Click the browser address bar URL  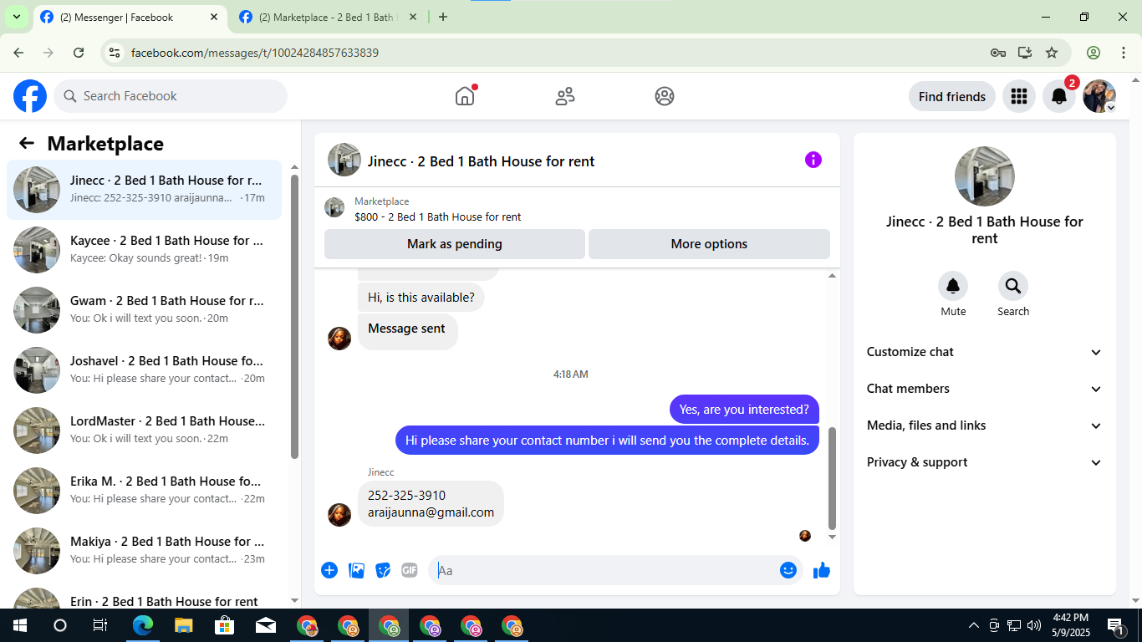click(x=255, y=53)
